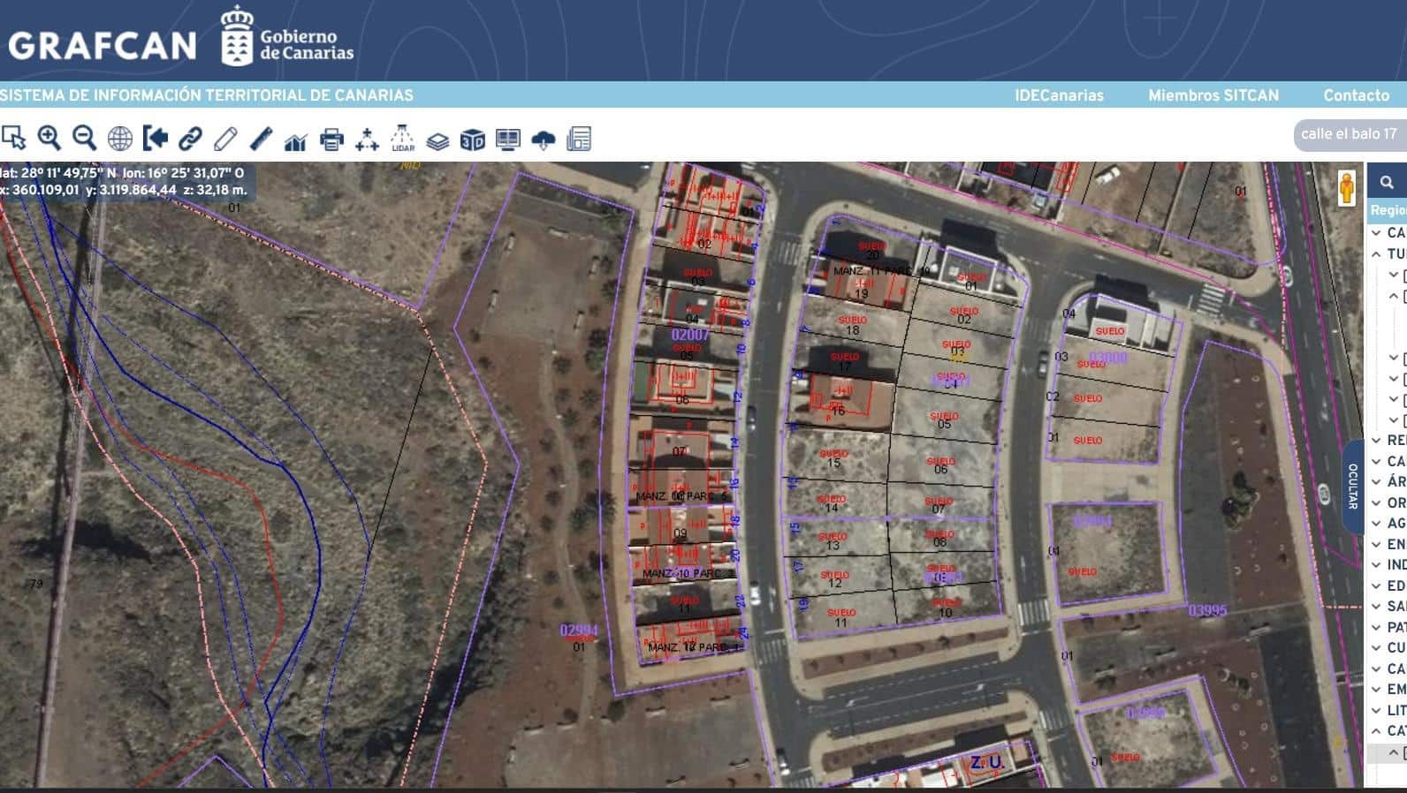Click the zoom out magnifier tool

click(84, 139)
